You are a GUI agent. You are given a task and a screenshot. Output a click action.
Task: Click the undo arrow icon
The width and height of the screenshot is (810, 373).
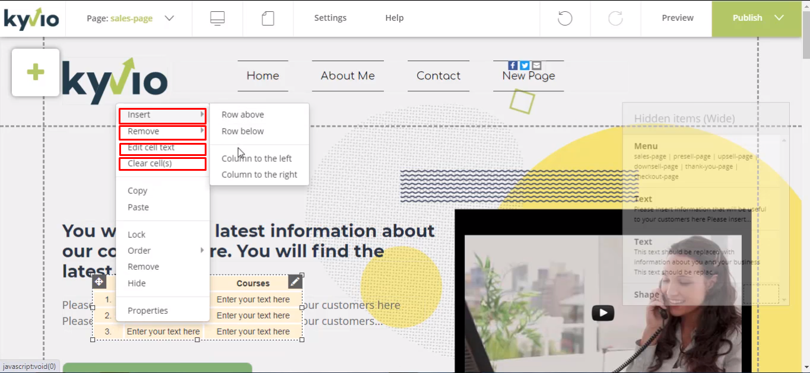[x=565, y=18]
